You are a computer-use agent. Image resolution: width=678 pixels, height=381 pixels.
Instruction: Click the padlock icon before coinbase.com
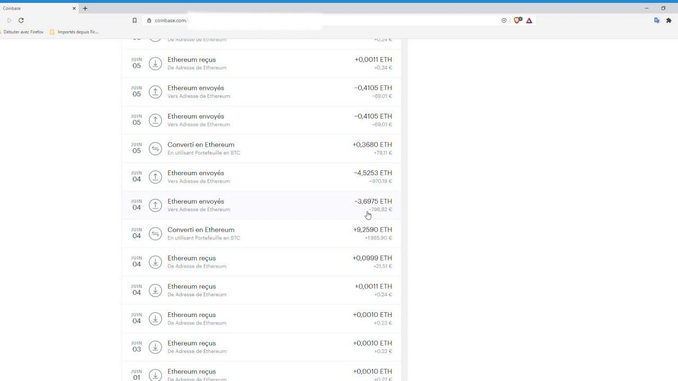click(149, 20)
